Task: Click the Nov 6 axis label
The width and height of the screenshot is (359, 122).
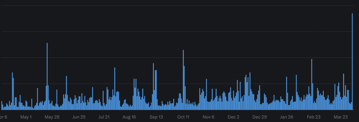Action: (x=208, y=117)
